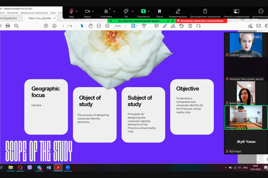The height and width of the screenshot is (178, 268).
Task: Click the page number input field
Action: point(63,26)
